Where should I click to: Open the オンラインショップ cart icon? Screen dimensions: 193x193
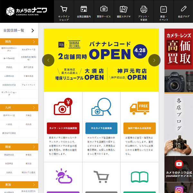click(x=64, y=9)
